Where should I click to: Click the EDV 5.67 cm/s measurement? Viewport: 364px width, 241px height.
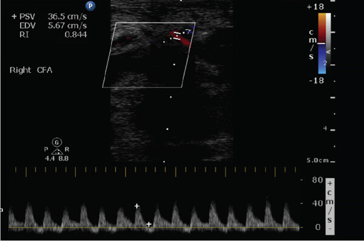click(x=67, y=25)
